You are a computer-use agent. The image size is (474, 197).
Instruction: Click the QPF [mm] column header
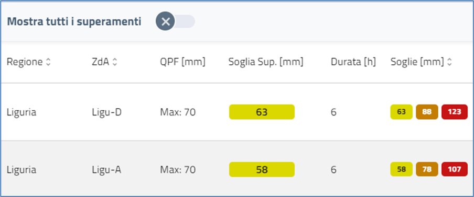coord(182,62)
